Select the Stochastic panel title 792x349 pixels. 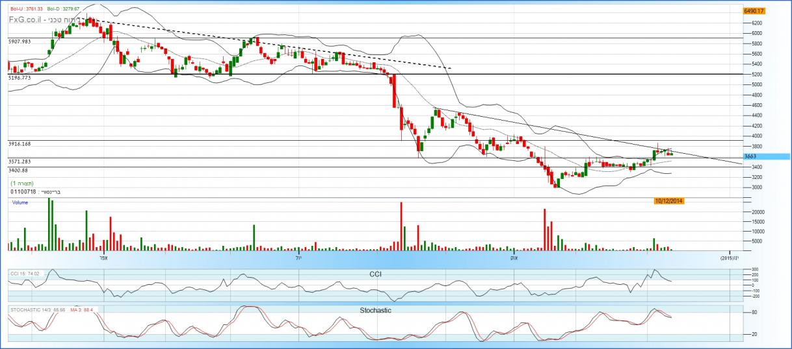click(x=375, y=311)
